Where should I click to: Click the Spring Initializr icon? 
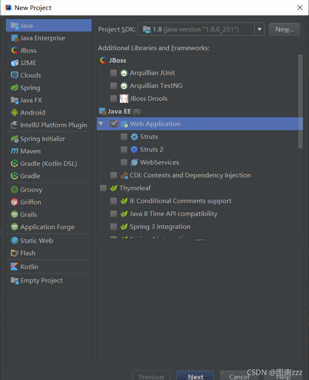coord(15,138)
